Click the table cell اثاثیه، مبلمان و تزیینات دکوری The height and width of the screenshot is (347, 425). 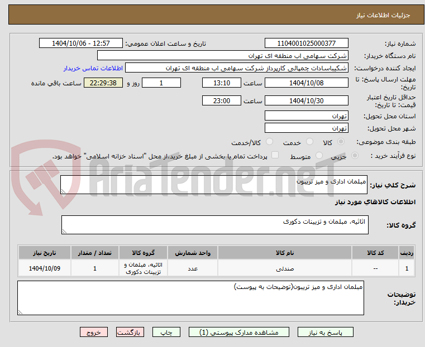143,268
